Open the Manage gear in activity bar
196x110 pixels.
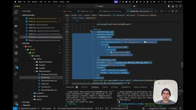[16, 103]
